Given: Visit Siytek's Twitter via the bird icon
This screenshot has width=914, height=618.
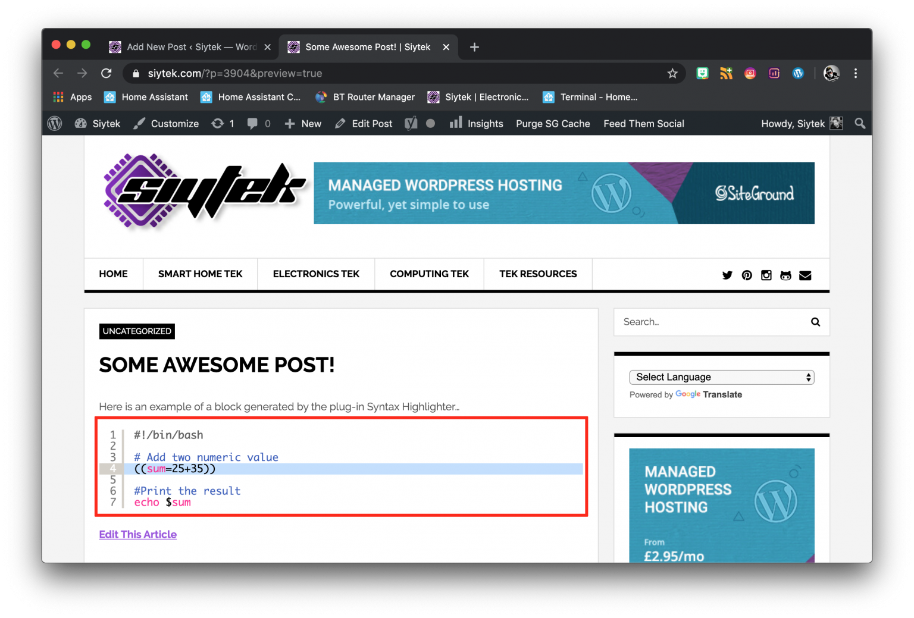Looking at the screenshot, I should 727,275.
